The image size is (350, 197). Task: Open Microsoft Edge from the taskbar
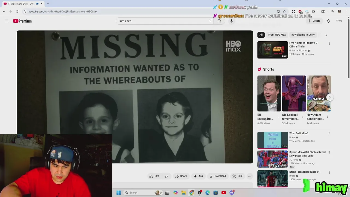tap(208, 193)
